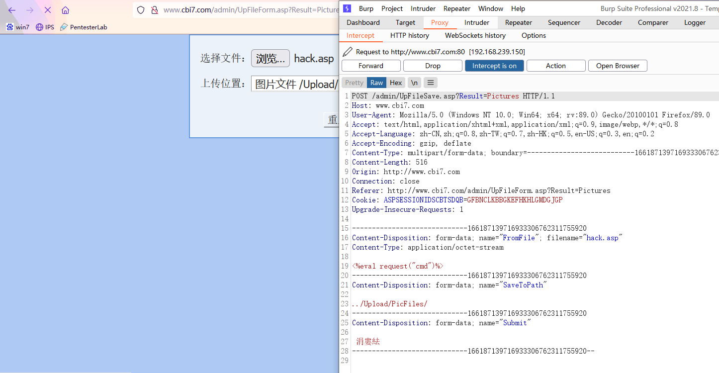Screen dimensions: 719x373
Task: Click the 浏览... file browse button
Action: (x=270, y=58)
